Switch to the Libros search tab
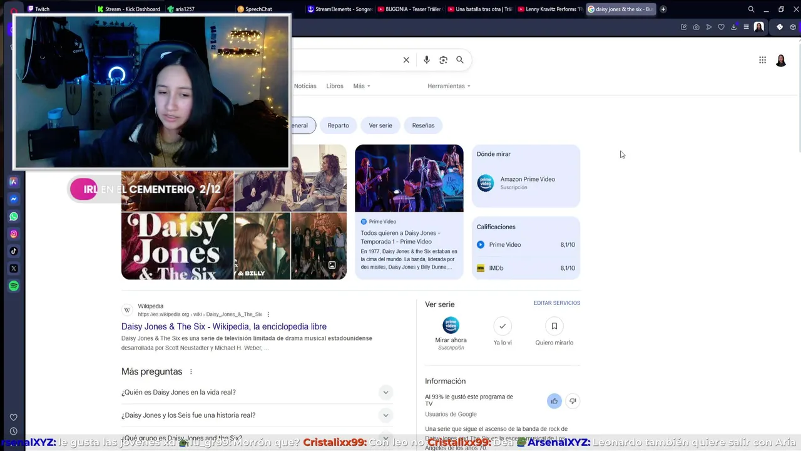 click(x=335, y=86)
